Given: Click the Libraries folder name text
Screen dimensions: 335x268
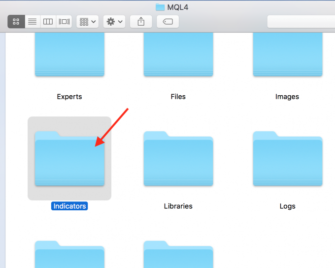Looking at the screenshot, I should click(x=178, y=206).
